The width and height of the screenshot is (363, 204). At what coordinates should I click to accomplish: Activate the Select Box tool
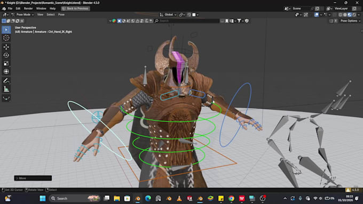tap(6, 30)
